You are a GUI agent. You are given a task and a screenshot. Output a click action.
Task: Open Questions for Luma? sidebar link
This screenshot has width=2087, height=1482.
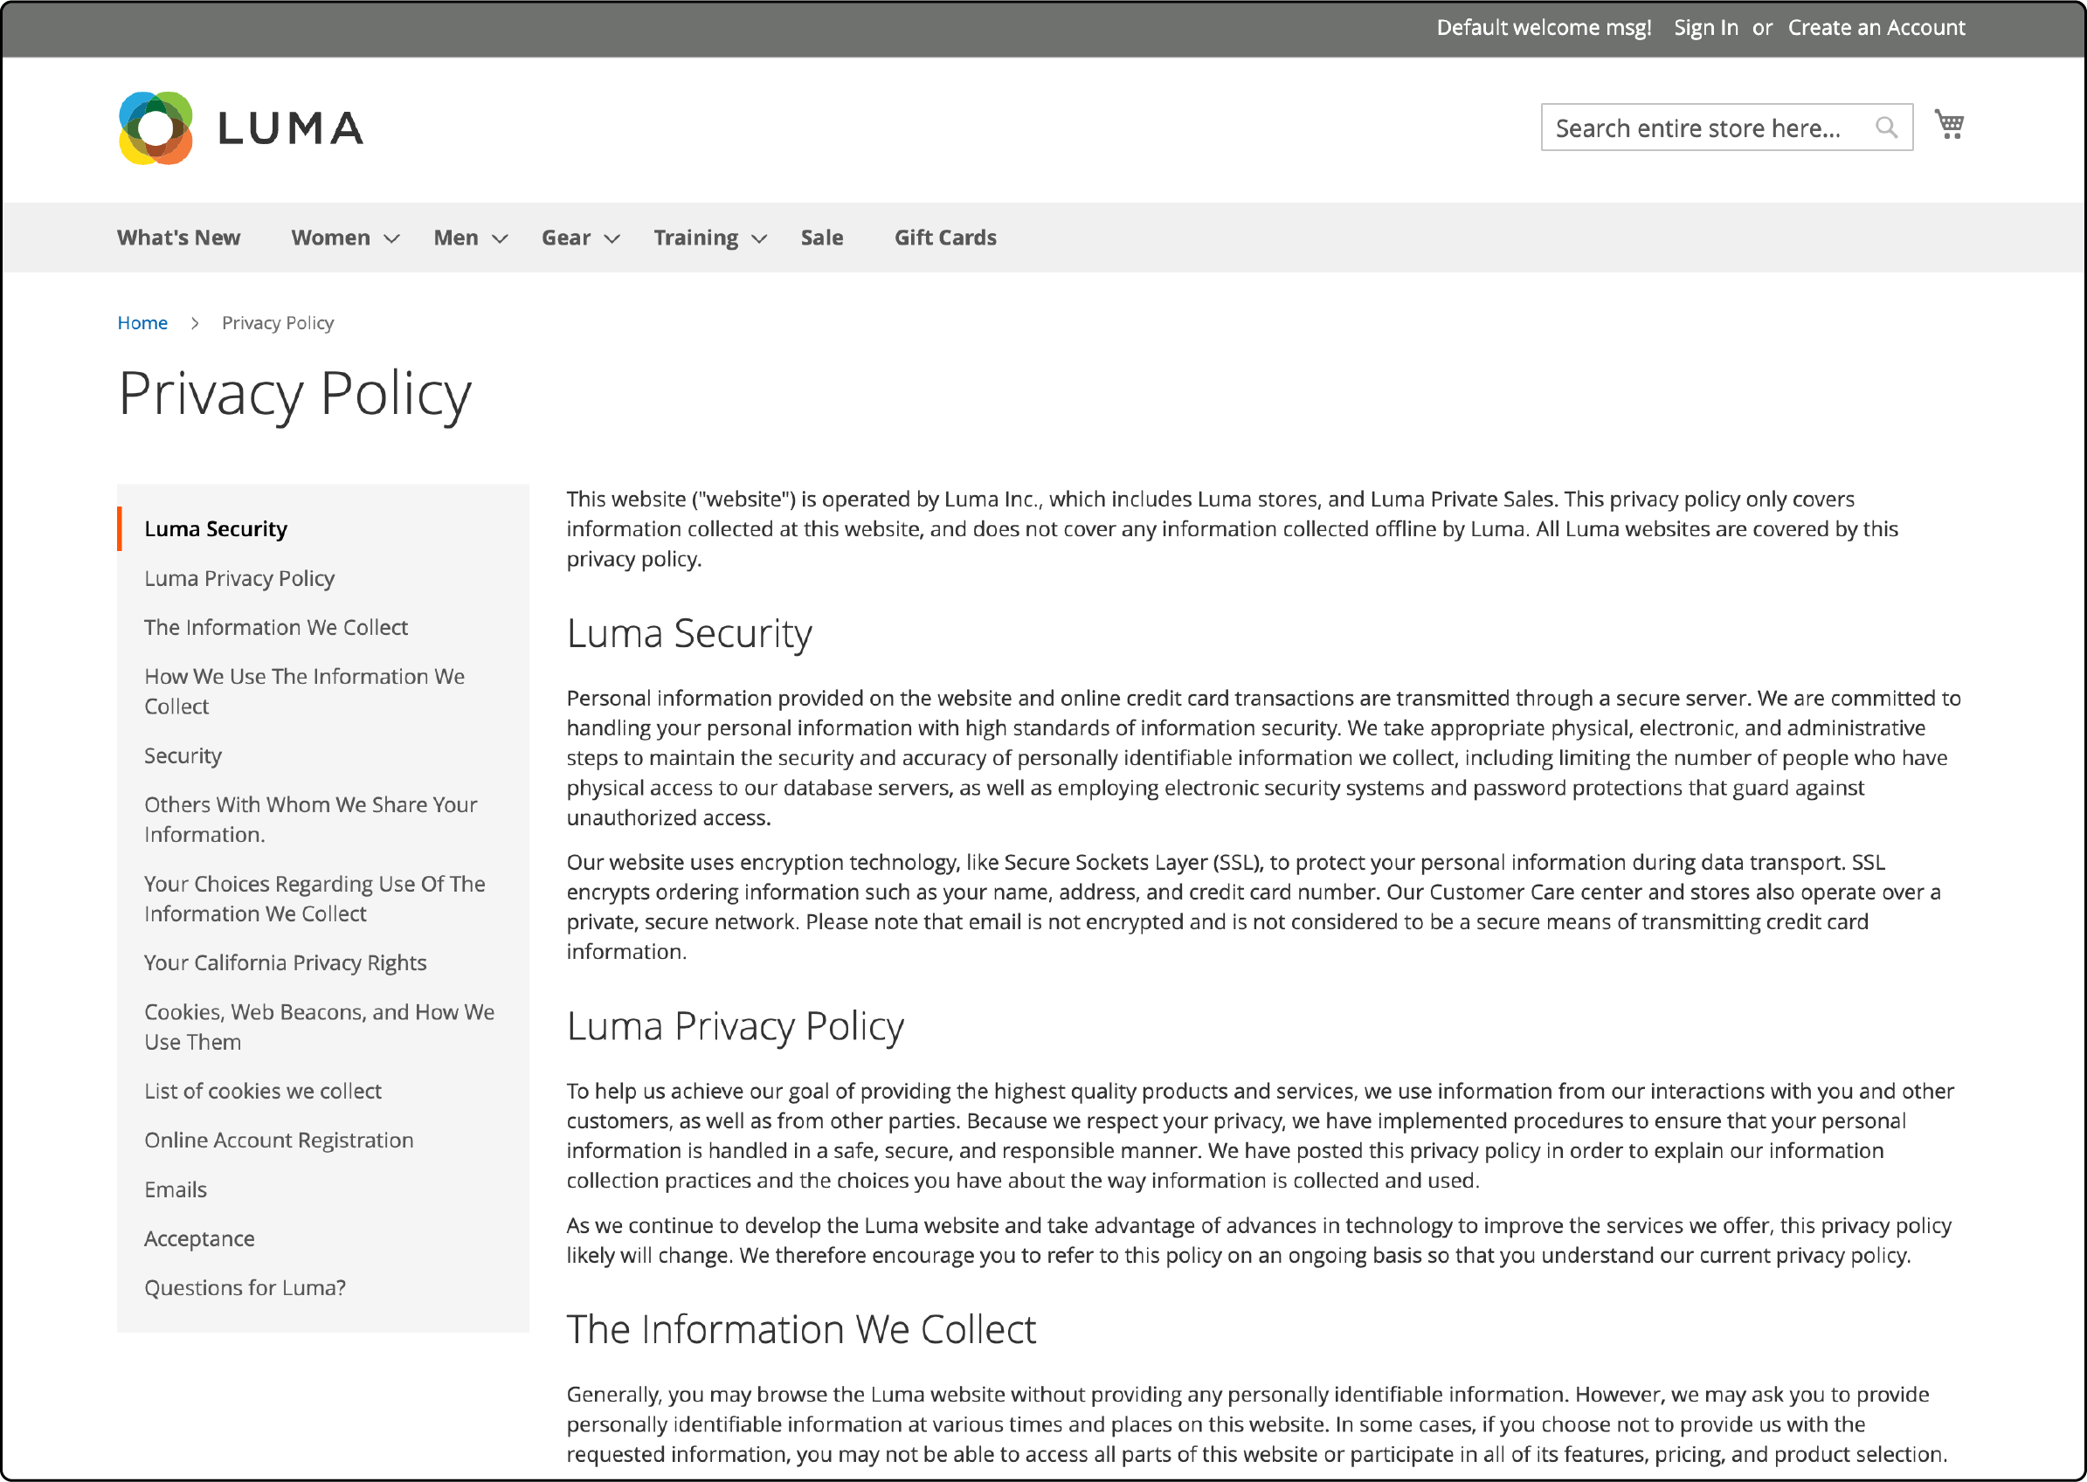point(245,1288)
